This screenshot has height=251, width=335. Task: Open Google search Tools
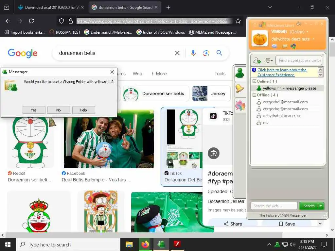[x=220, y=74]
